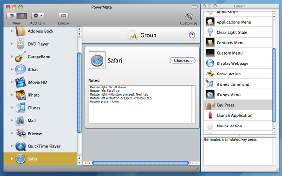Click the Library list vertical scrollbar thumb
This screenshot has height=176, width=282.
[274, 85]
